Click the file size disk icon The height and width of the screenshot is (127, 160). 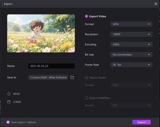9,102
